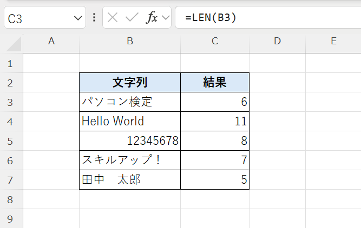Select row 8 header
The image size is (361, 228).
[11, 199]
